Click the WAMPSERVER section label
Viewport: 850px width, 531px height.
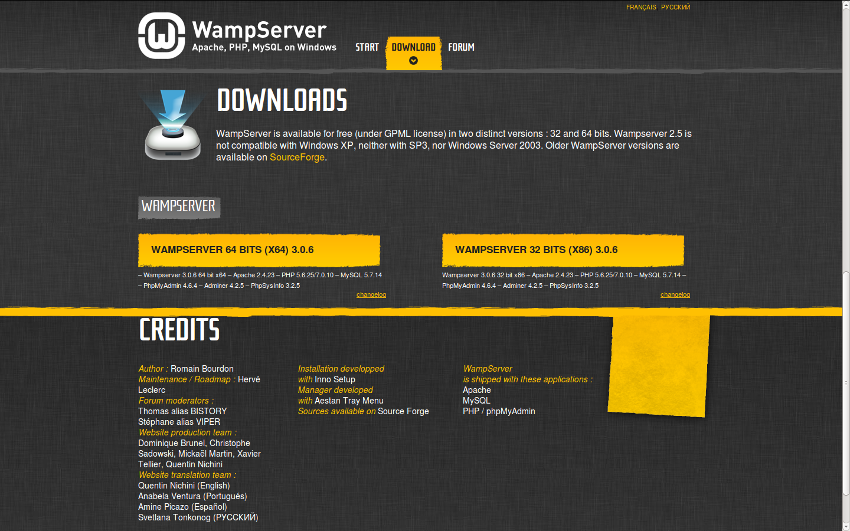pos(179,206)
